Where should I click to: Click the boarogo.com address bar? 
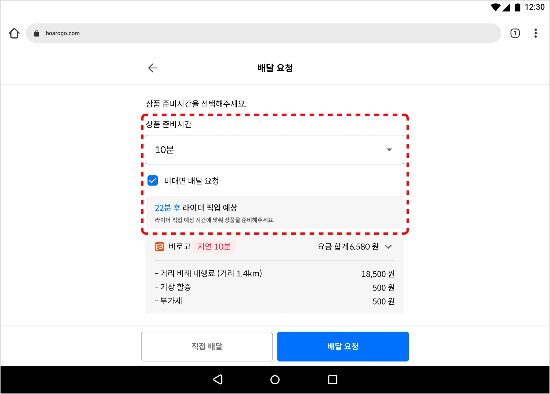coord(263,33)
